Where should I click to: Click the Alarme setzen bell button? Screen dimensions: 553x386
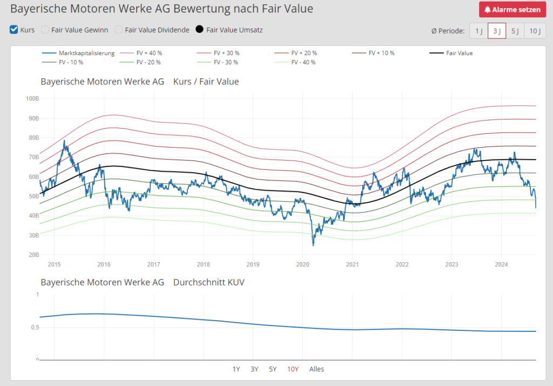coord(512,10)
